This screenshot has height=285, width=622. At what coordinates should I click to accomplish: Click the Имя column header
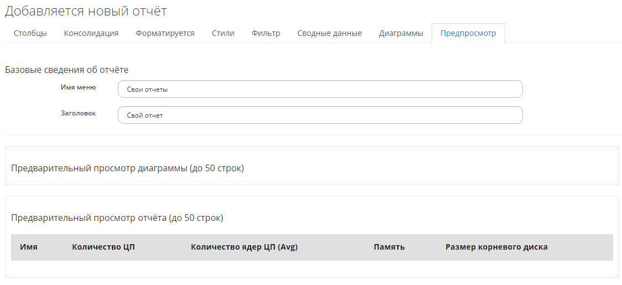29,247
